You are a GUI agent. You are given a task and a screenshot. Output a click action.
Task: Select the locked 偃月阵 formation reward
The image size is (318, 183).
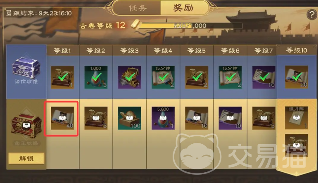297,118
